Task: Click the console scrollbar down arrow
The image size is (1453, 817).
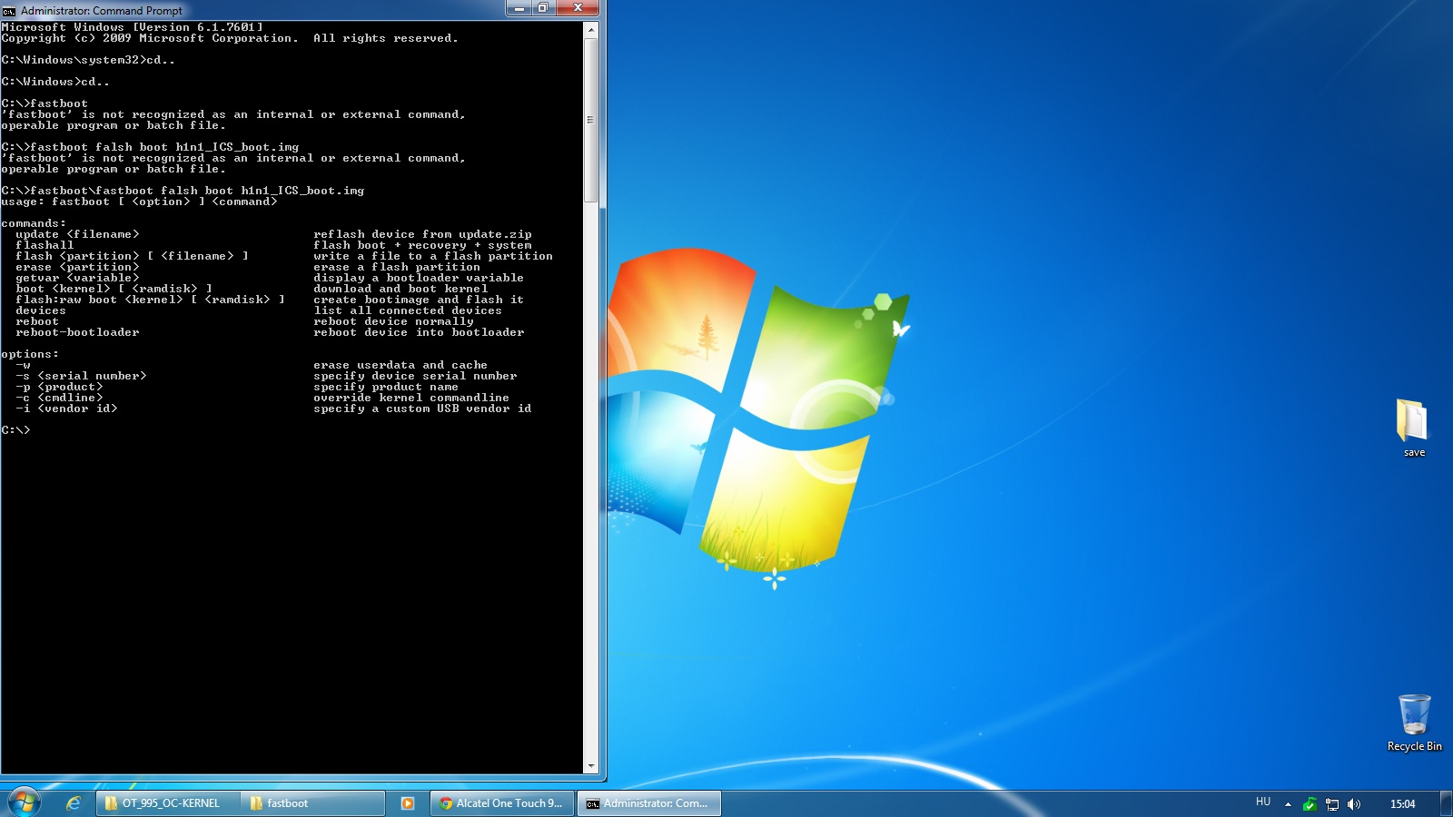Action: tap(591, 766)
